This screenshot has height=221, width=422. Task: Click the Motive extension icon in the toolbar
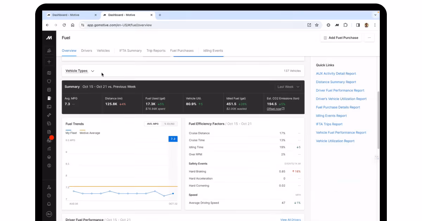(337, 25)
